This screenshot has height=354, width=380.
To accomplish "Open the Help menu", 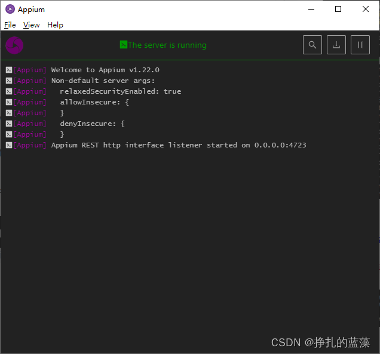I will 55,25.
